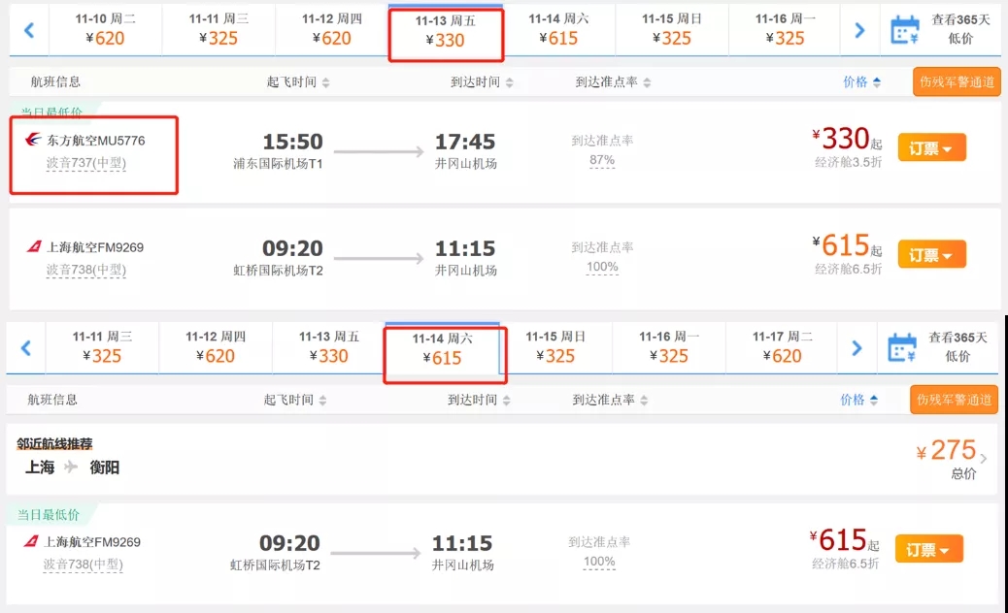1008x613 pixels.
Task: Click previous dates arrow in top date bar
Action: [x=29, y=30]
